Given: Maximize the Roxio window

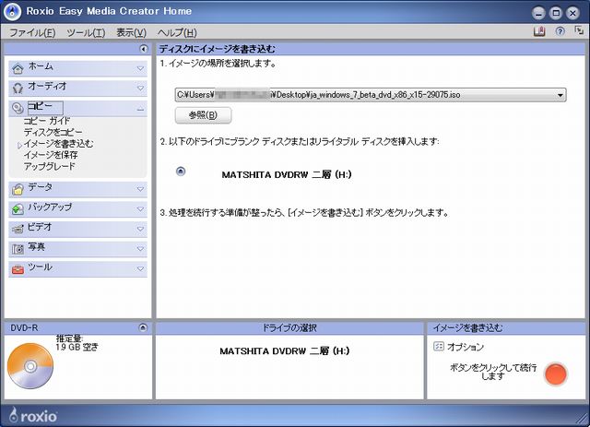Looking at the screenshot, I should tap(556, 14).
